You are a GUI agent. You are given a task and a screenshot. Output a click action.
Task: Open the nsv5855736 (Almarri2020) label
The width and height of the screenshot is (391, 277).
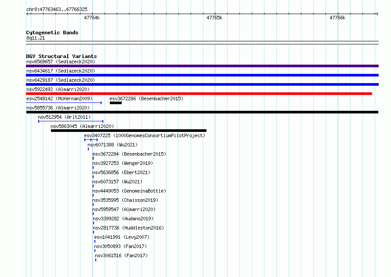click(x=58, y=108)
